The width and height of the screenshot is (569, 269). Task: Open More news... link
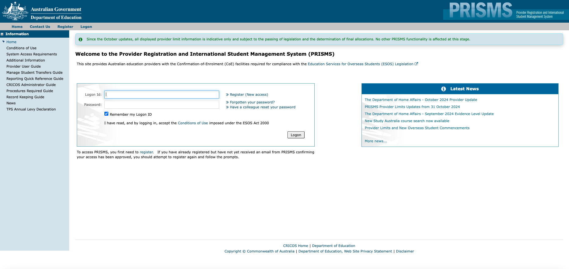click(x=376, y=141)
